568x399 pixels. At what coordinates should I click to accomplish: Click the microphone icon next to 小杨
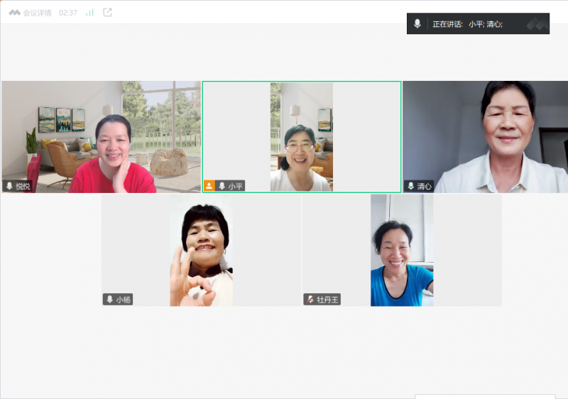pos(109,300)
